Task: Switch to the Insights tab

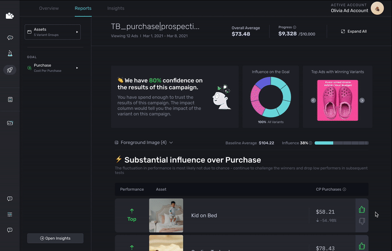Action: 116,8
